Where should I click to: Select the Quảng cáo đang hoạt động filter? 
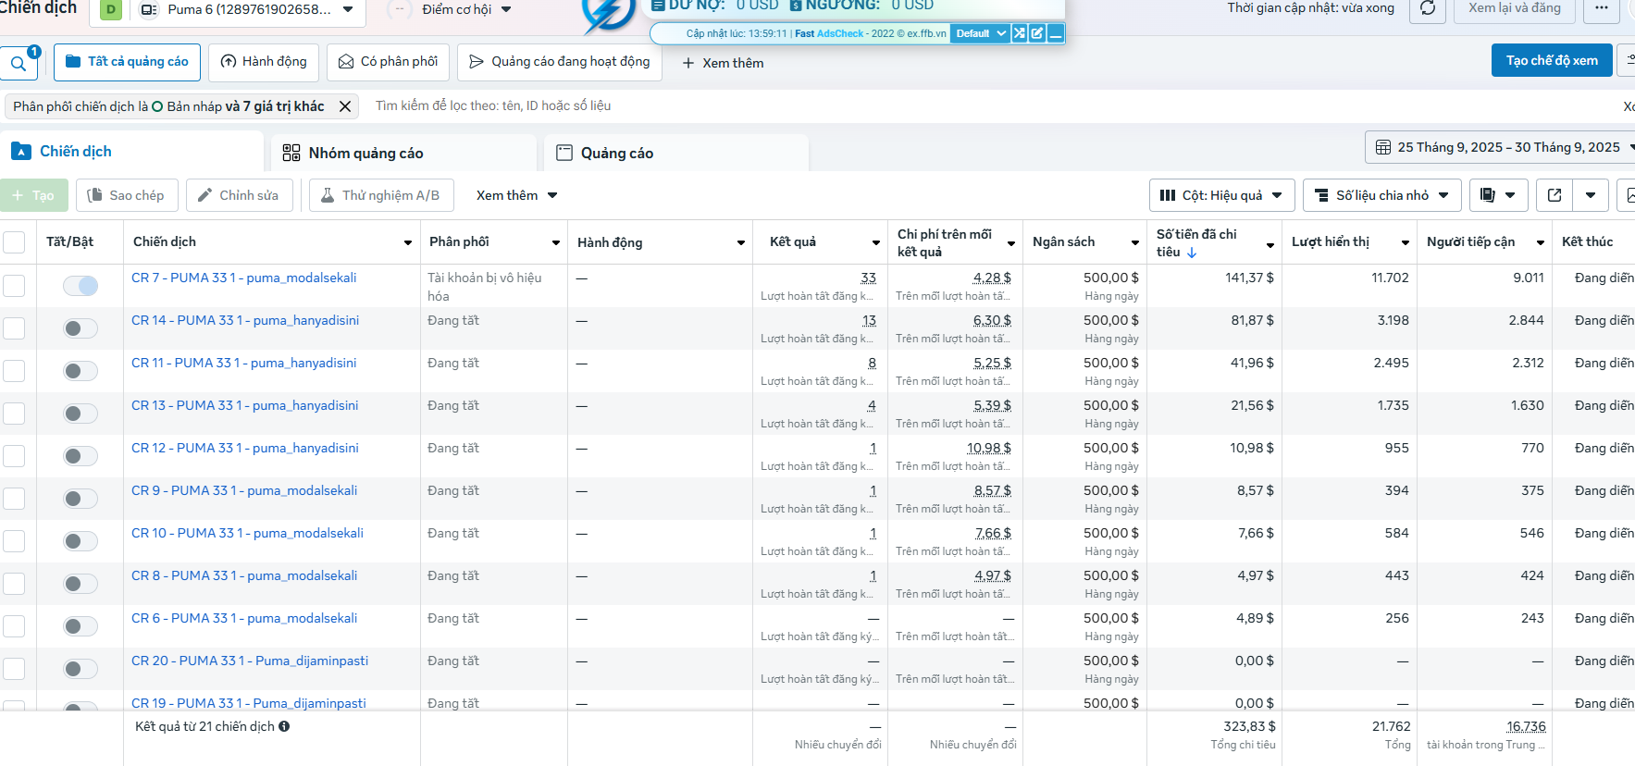(560, 62)
